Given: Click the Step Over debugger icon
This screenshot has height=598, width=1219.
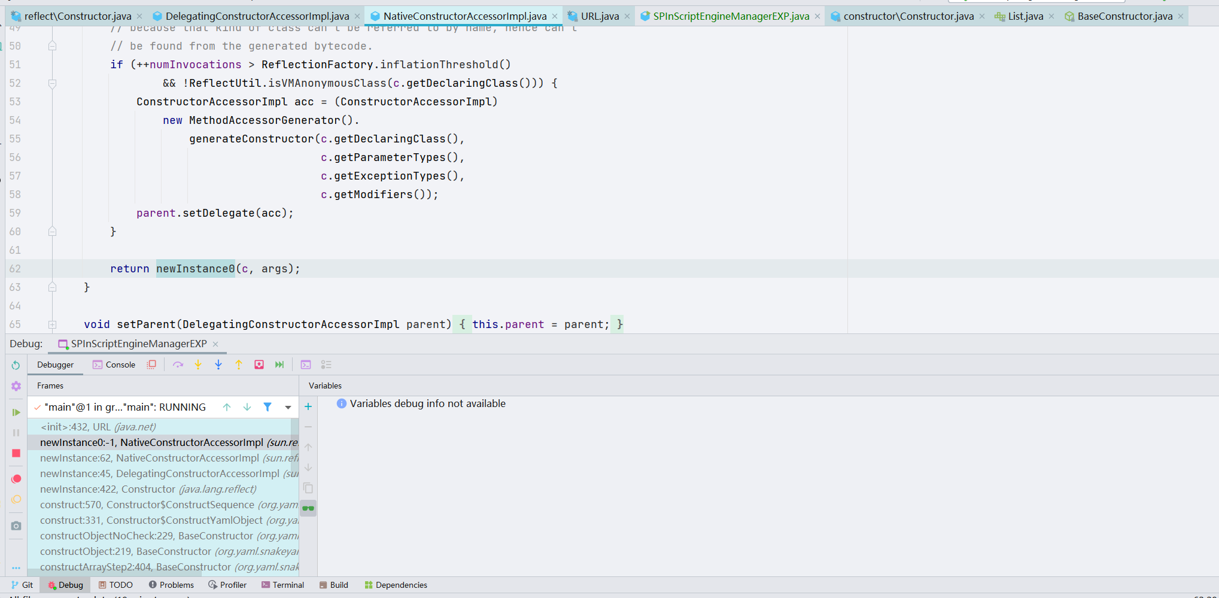Looking at the screenshot, I should coord(178,365).
